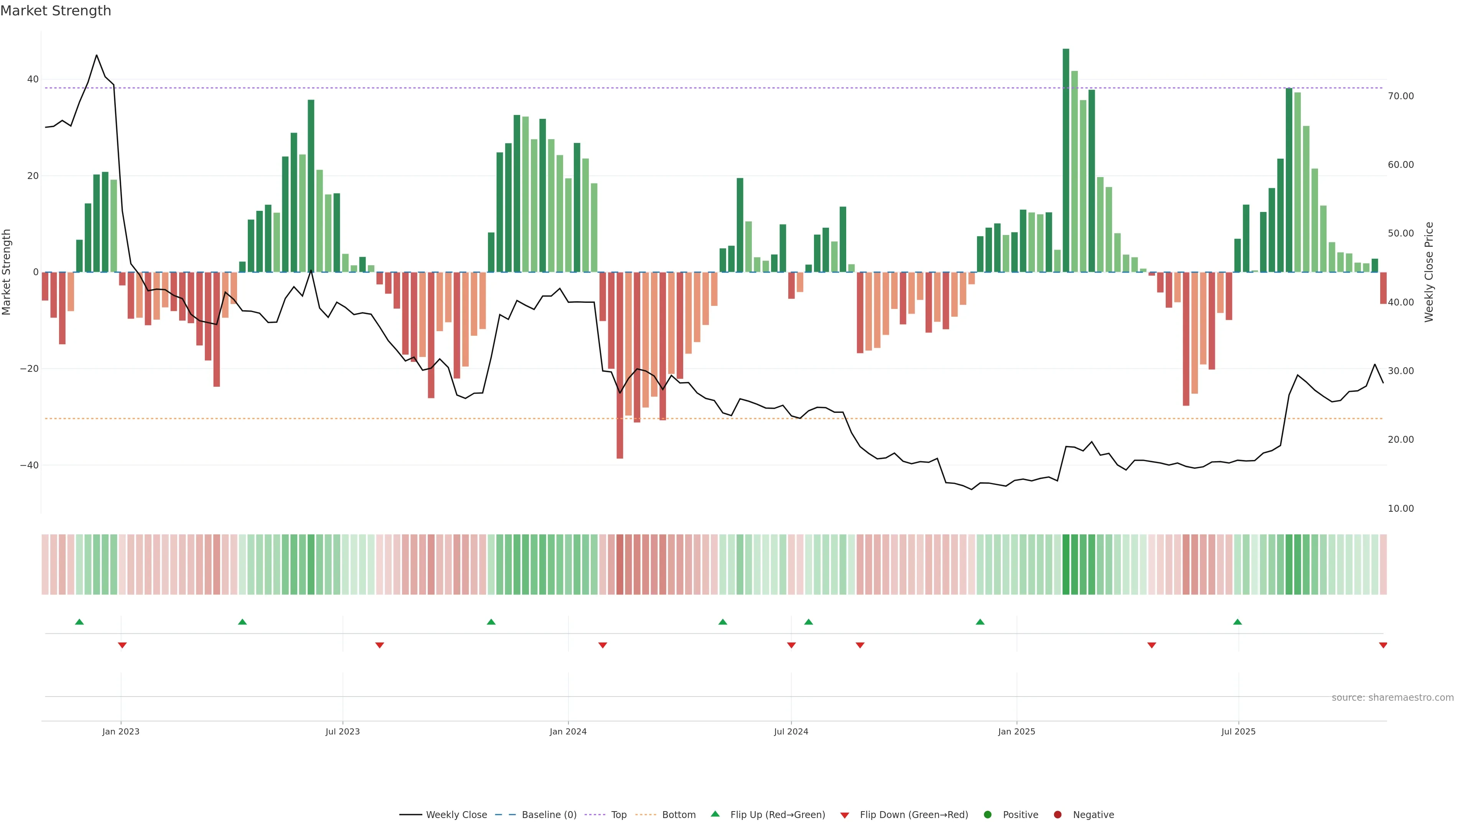1473x828 pixels.
Task: Click green flip-up marker just after Jul 2024
Action: pos(809,622)
